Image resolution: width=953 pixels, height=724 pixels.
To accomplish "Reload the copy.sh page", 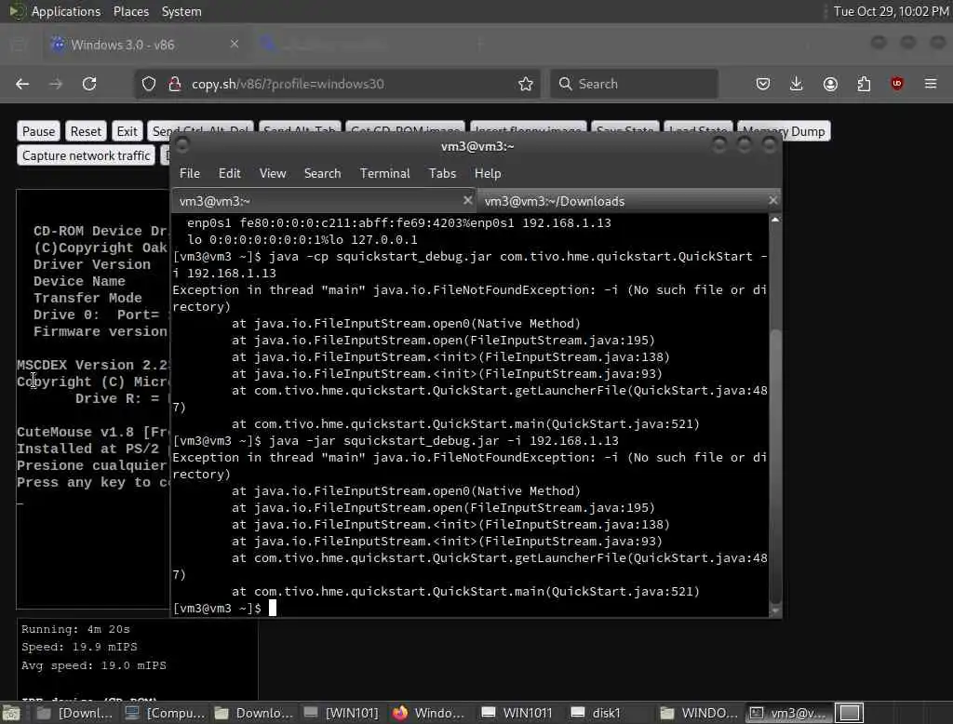I will click(89, 84).
